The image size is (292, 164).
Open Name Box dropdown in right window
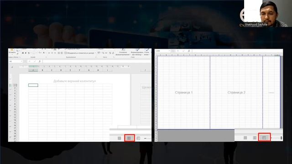[169, 51]
